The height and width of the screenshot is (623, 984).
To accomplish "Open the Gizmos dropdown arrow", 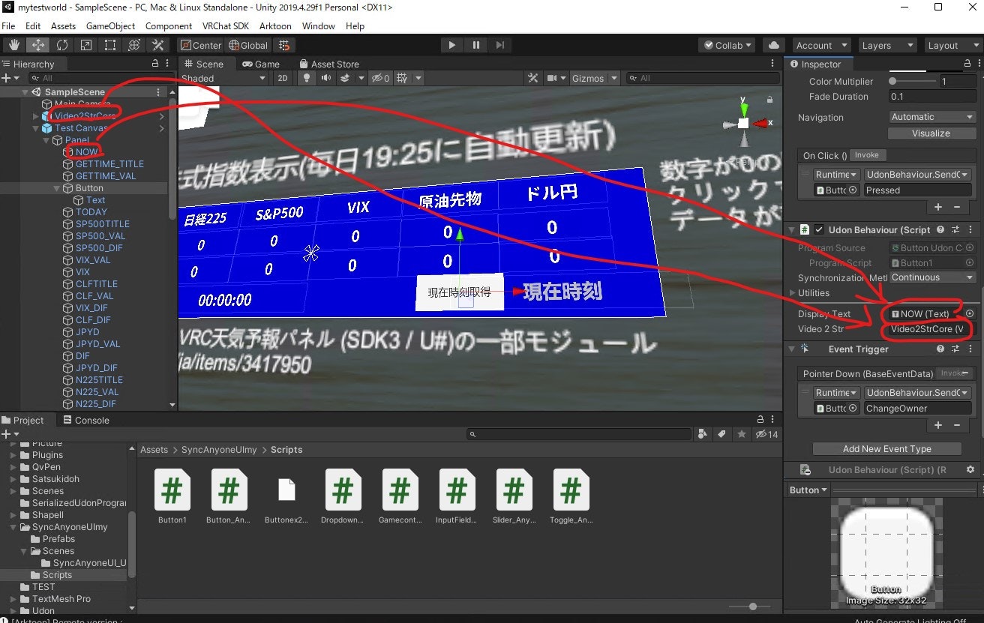I will 614,78.
